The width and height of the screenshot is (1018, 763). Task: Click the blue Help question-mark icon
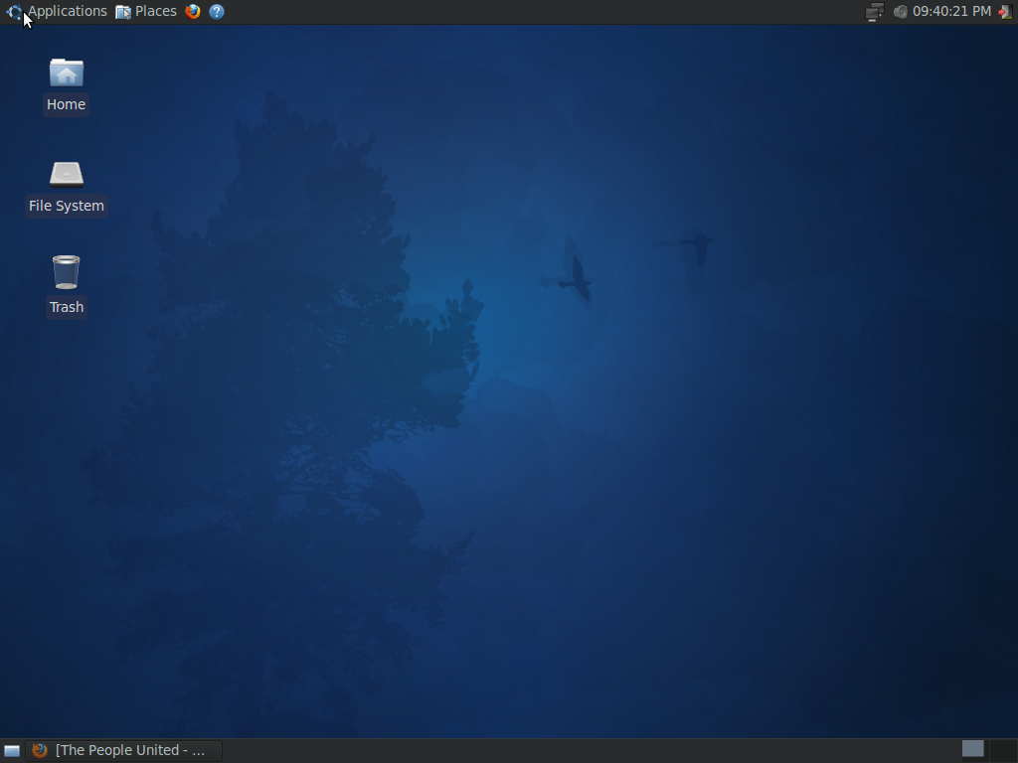coord(217,12)
